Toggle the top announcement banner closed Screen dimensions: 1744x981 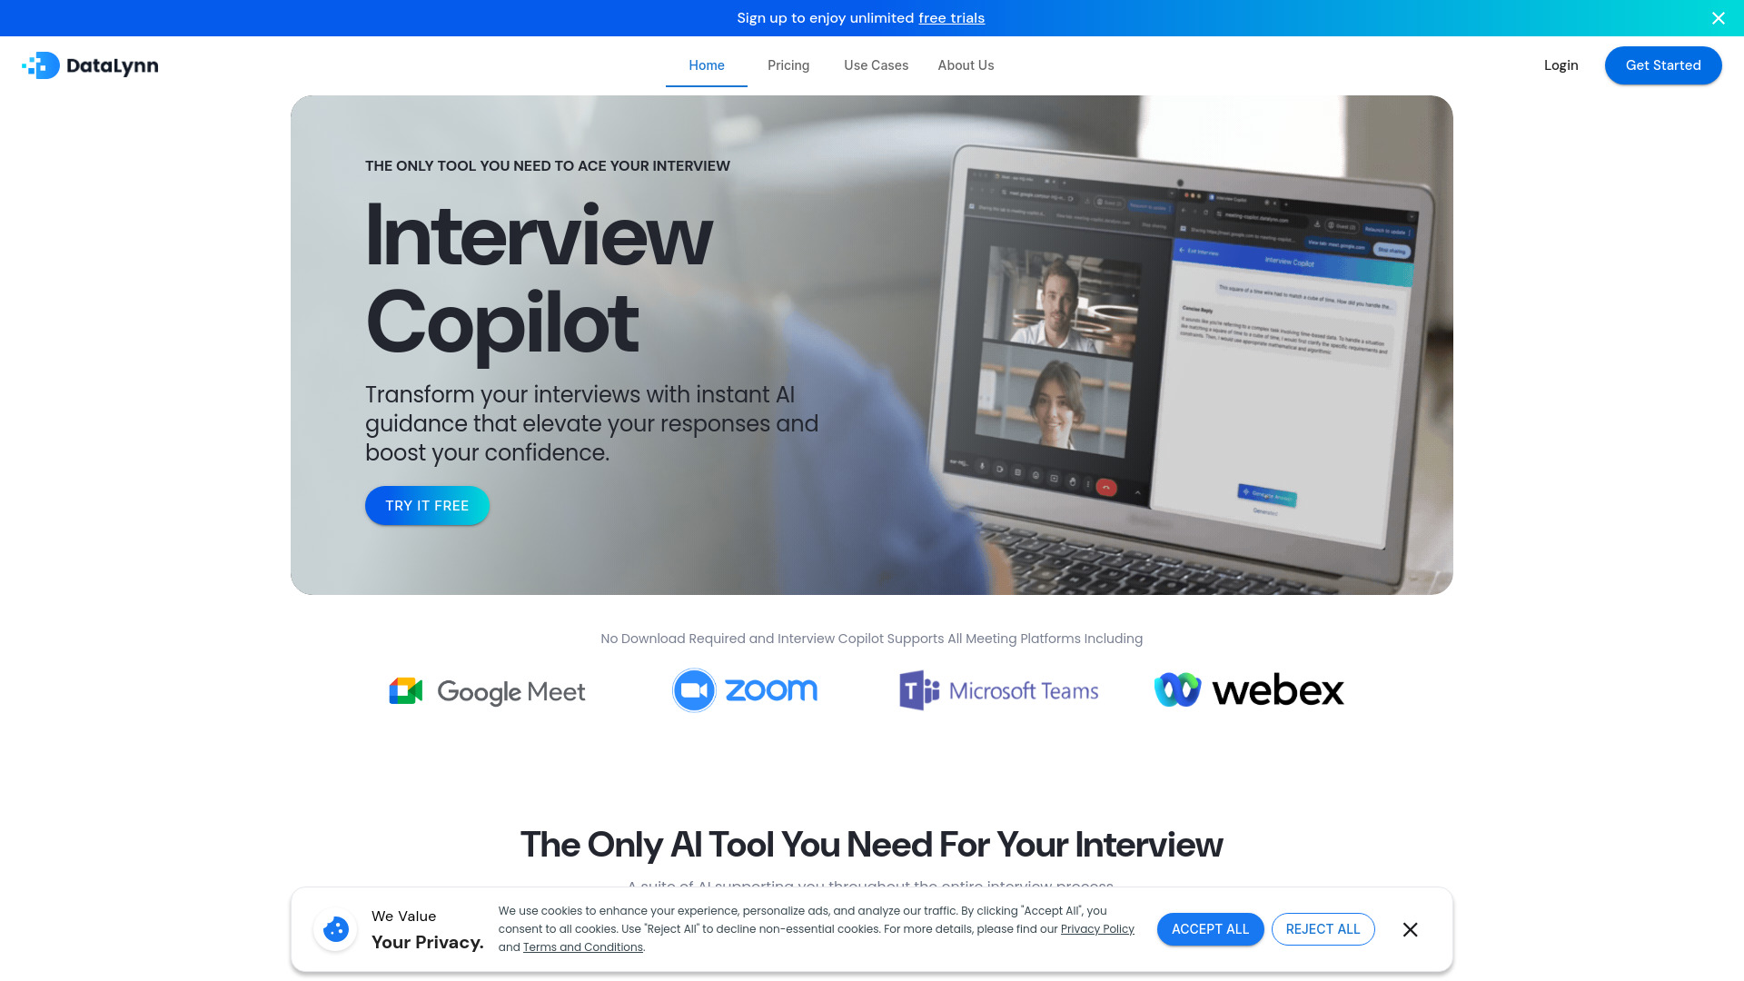click(1719, 16)
